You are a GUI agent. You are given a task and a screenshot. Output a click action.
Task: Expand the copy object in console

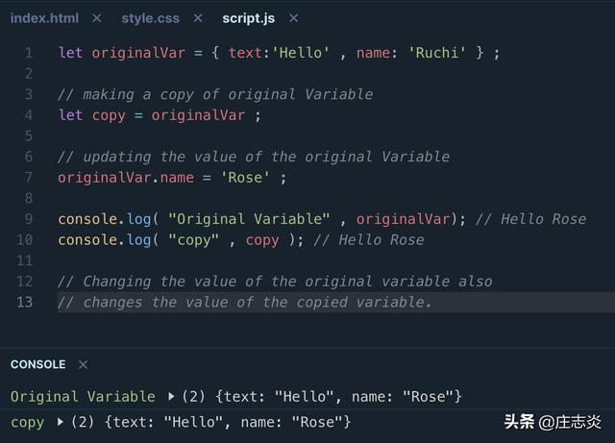(61, 421)
